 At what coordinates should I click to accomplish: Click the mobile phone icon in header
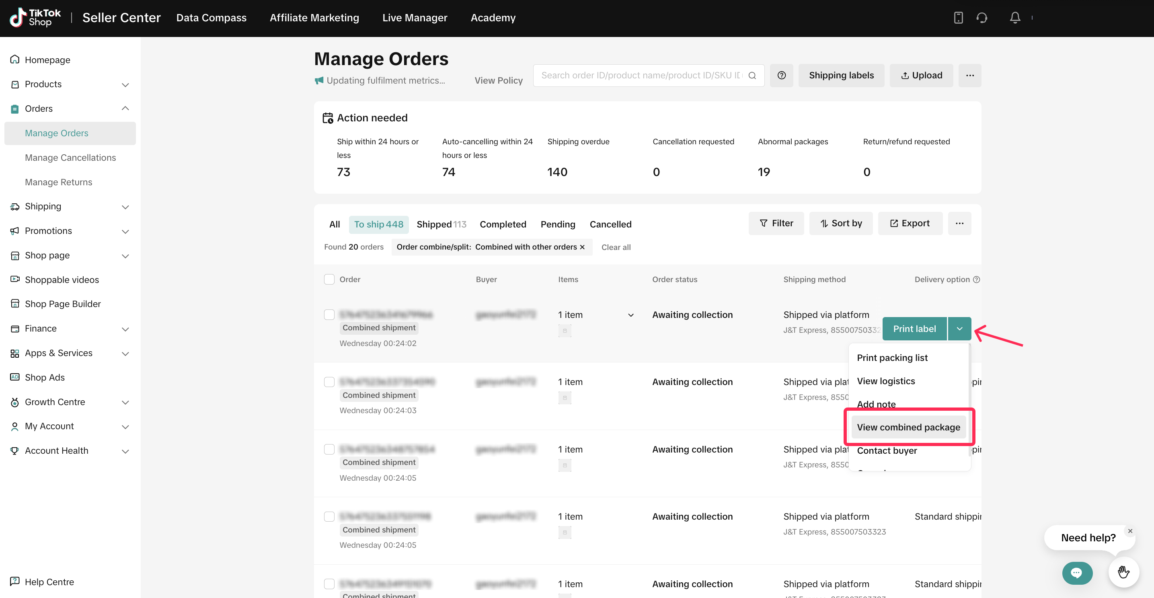coord(958,18)
